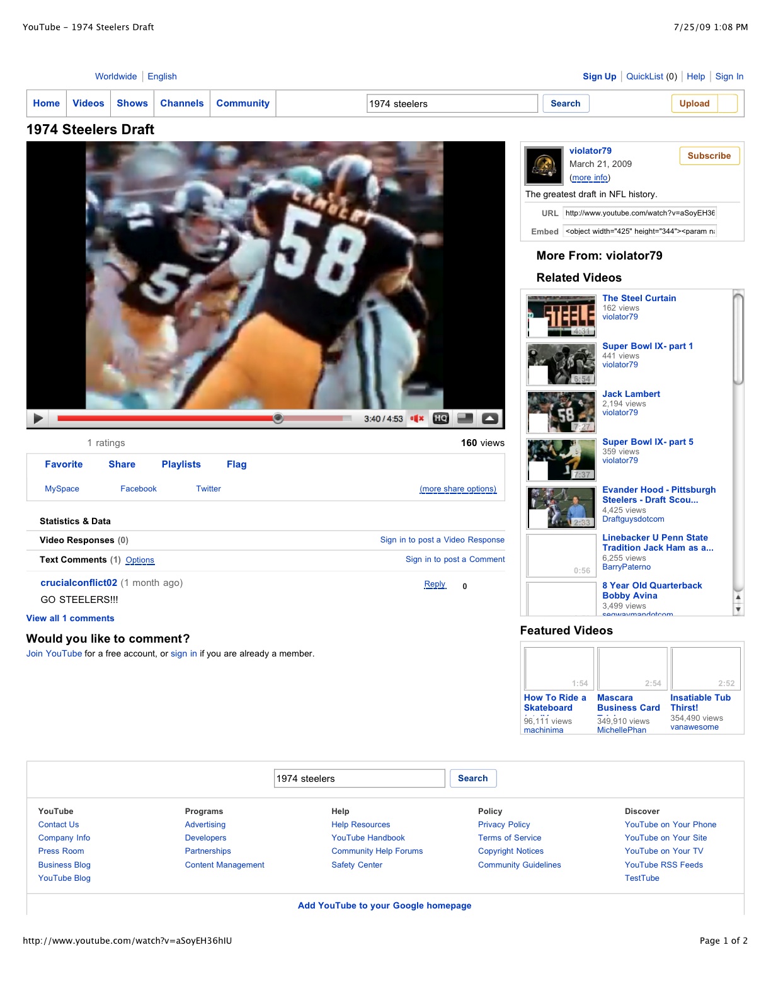The width and height of the screenshot is (771, 998).
Task: Open Super Bowl IX- part 1 thumbnail
Action: pyautogui.click(x=561, y=364)
